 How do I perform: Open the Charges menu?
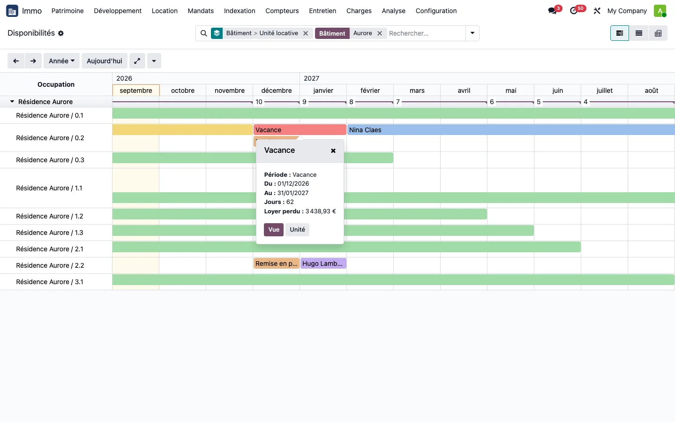359,11
